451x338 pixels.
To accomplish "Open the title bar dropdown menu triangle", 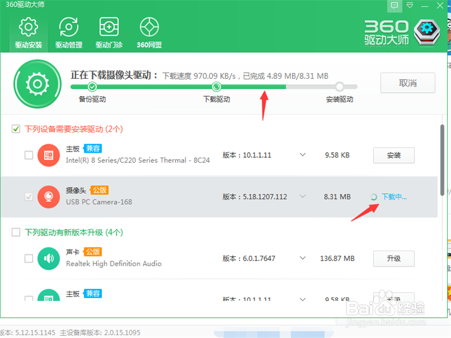I will [x=410, y=6].
